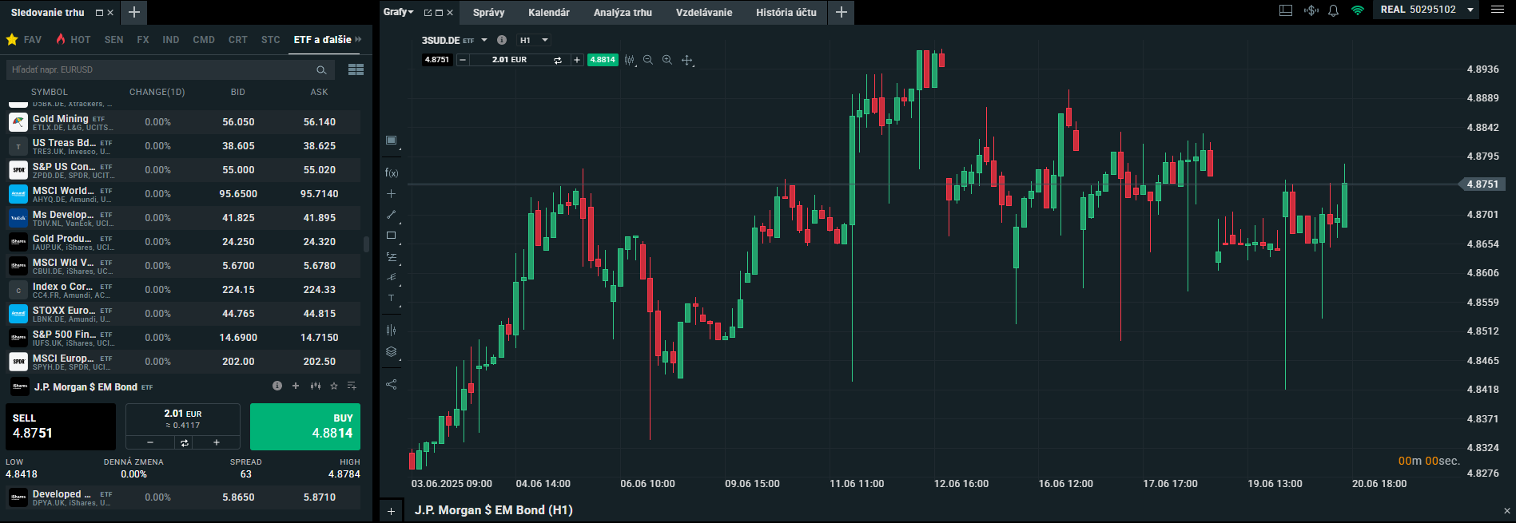Toggle volume unit swap in chart toolbar
This screenshot has width=1516, height=523.
(x=557, y=60)
